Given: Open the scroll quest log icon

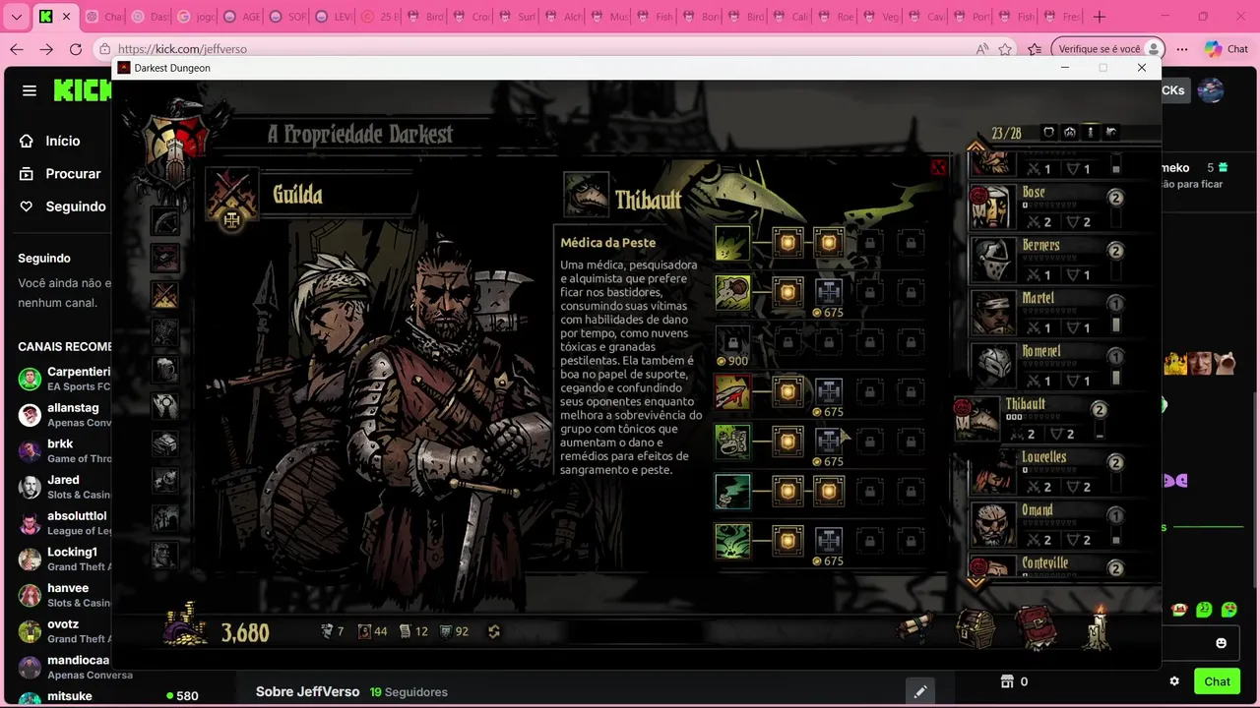Looking at the screenshot, I should 916,629.
